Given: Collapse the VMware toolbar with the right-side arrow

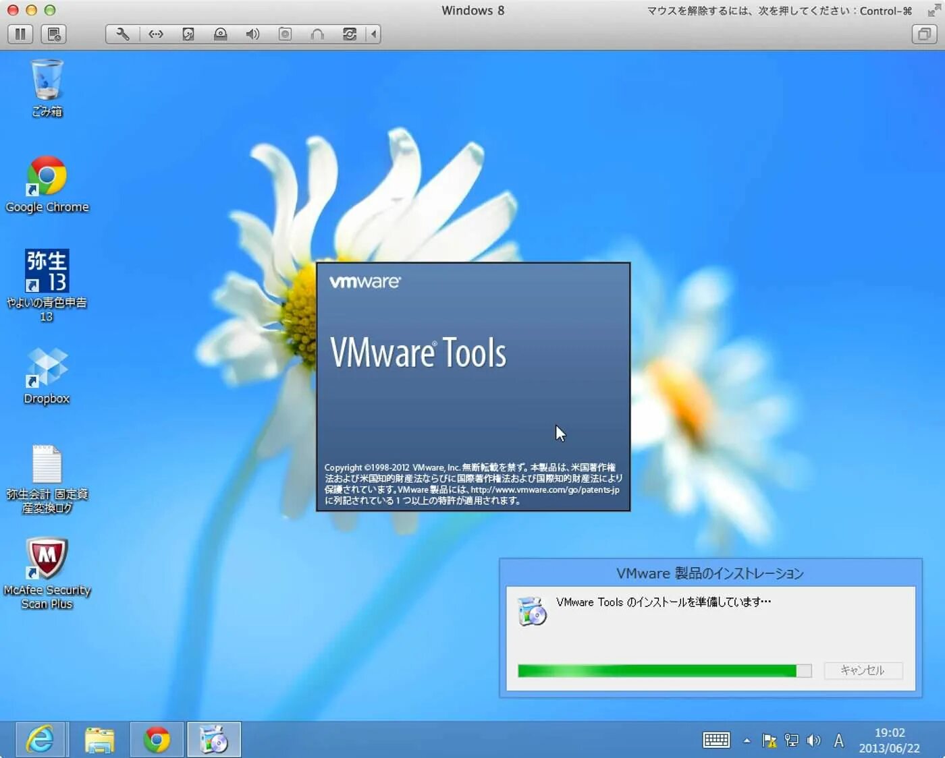Looking at the screenshot, I should [373, 34].
